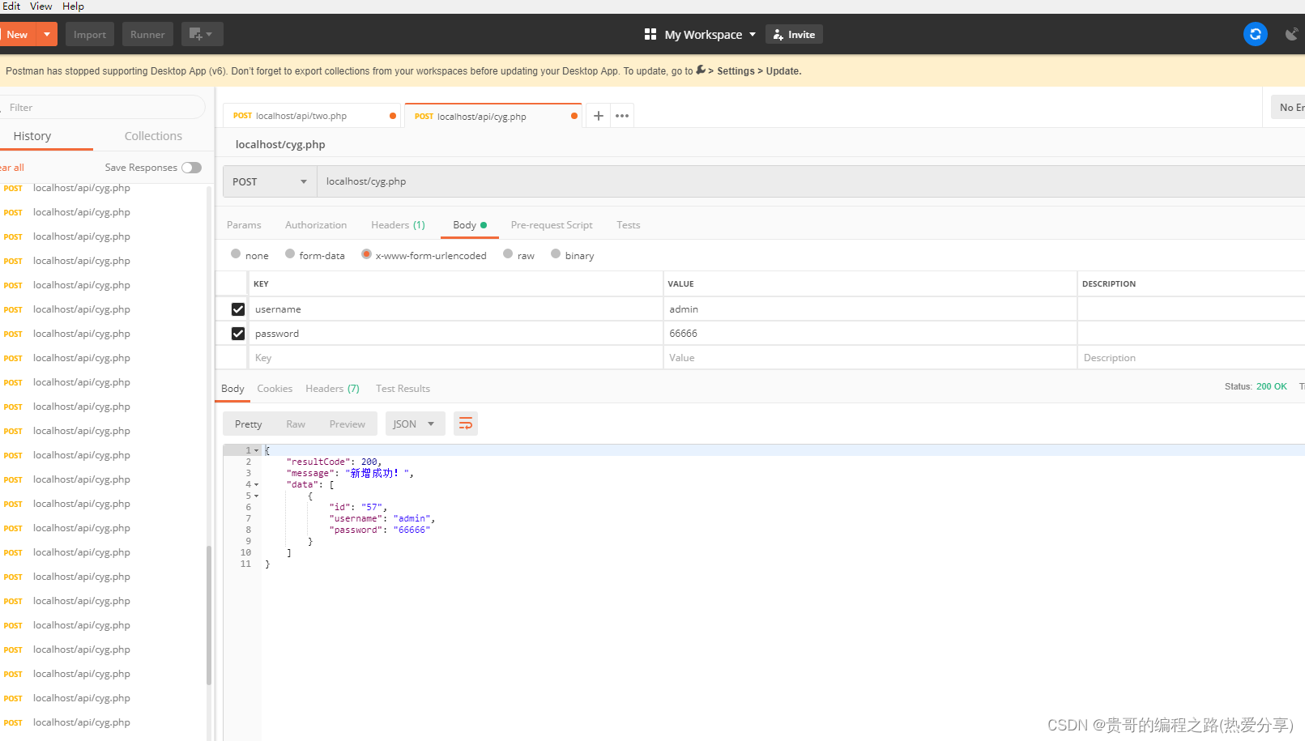1305x741 pixels.
Task: Open the tab options three-dots menu
Action: pyautogui.click(x=622, y=116)
